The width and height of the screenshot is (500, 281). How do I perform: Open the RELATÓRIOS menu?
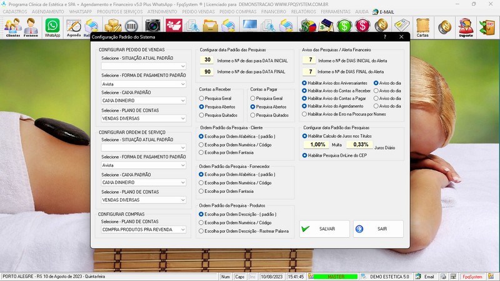pos(304,12)
